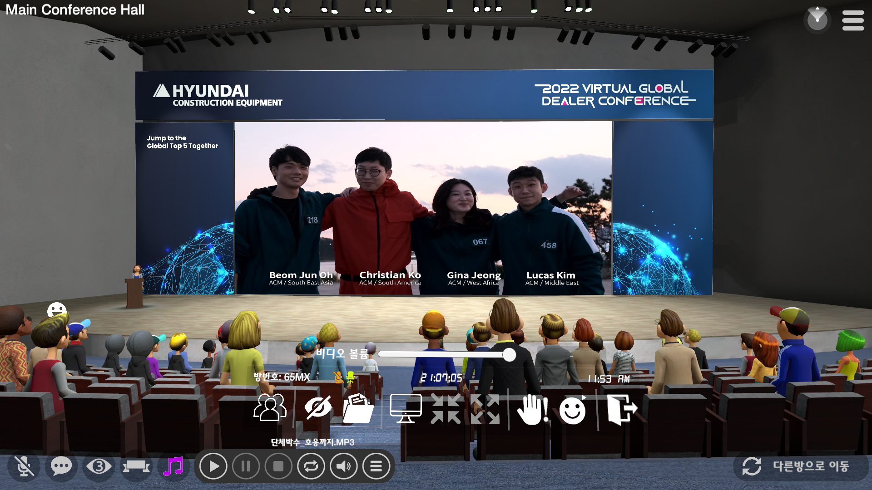Image resolution: width=872 pixels, height=490 pixels.
Task: Toggle the muted microphone button
Action: pos(24,466)
